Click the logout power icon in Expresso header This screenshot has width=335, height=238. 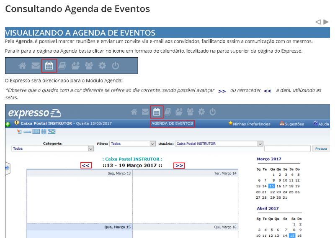pyautogui.click(x=213, y=112)
